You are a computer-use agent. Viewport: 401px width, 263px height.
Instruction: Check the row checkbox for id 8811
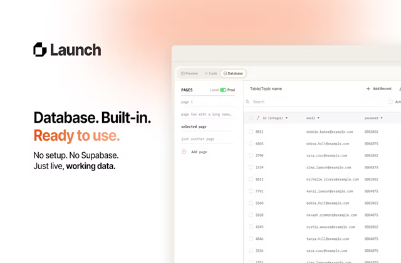tap(251, 131)
